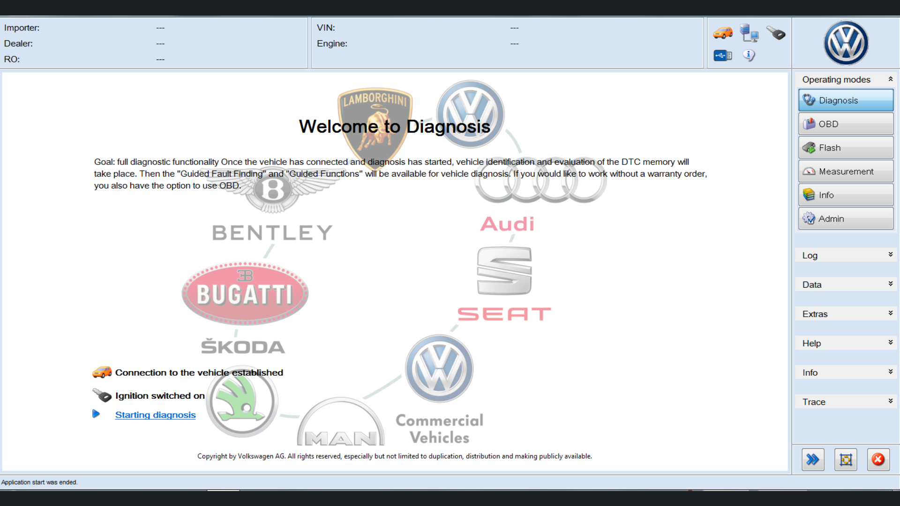Screen dimensions: 900x506
Task: Collapse the Operating modes section
Action: click(x=890, y=79)
